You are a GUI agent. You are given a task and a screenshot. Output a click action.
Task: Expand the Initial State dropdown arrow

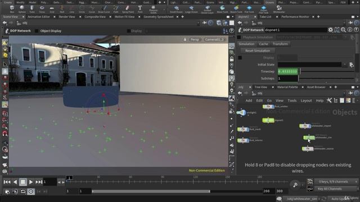(x=345, y=65)
